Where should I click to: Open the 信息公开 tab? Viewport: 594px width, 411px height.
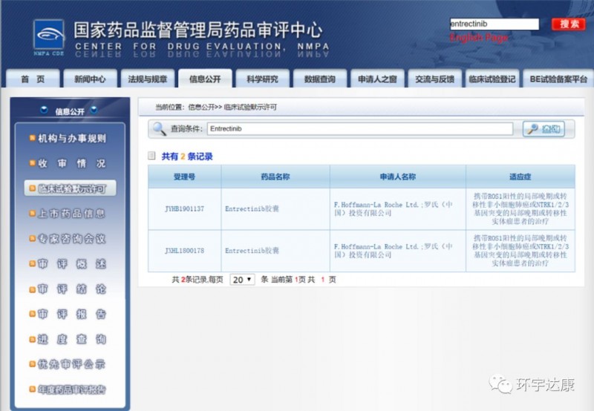click(205, 79)
